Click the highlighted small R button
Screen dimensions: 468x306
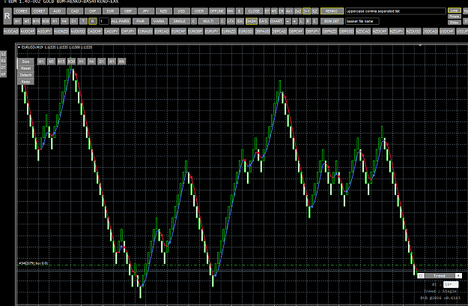93,21
